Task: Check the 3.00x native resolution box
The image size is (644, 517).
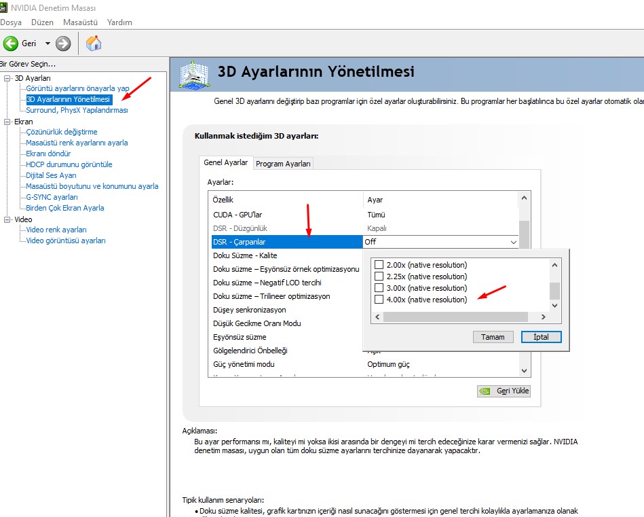Action: pyautogui.click(x=379, y=288)
